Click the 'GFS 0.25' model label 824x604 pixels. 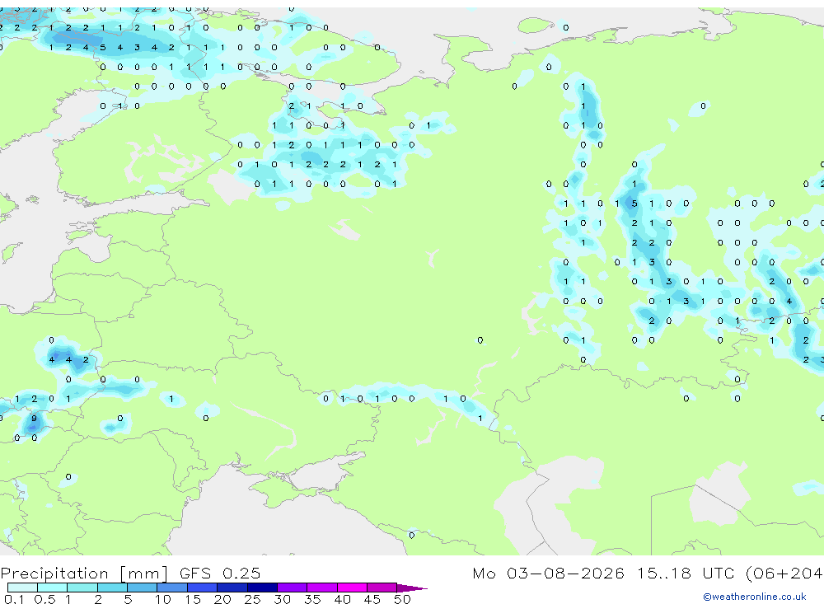pos(220,573)
